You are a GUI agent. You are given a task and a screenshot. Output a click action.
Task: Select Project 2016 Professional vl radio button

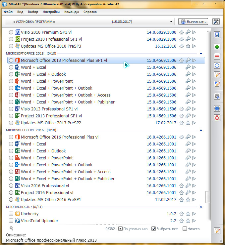11,192
